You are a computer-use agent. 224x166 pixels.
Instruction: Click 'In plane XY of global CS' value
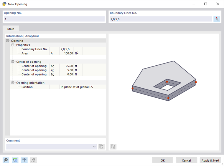(x=77, y=87)
